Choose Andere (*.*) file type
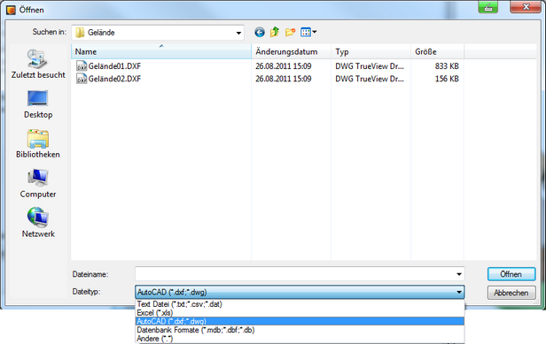Viewport: 546px width, 344px height. pyautogui.click(x=300, y=339)
